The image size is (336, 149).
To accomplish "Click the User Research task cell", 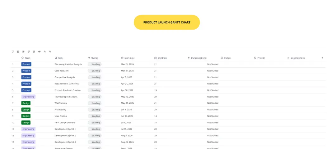I will pyautogui.click(x=61, y=71).
